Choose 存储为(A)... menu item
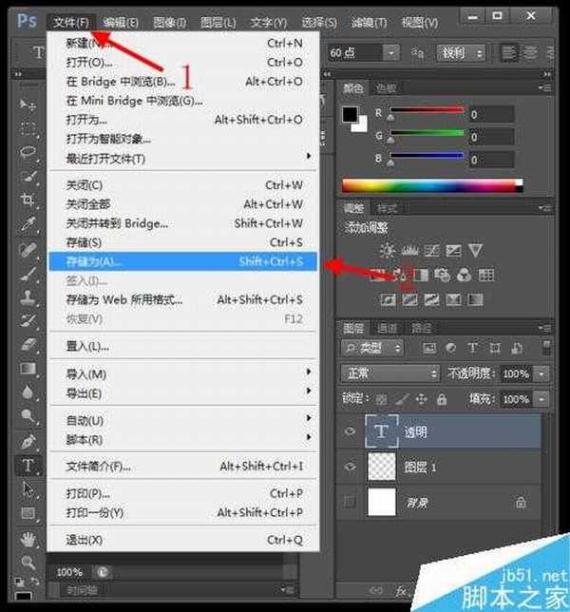This screenshot has width=570, height=612. click(181, 261)
